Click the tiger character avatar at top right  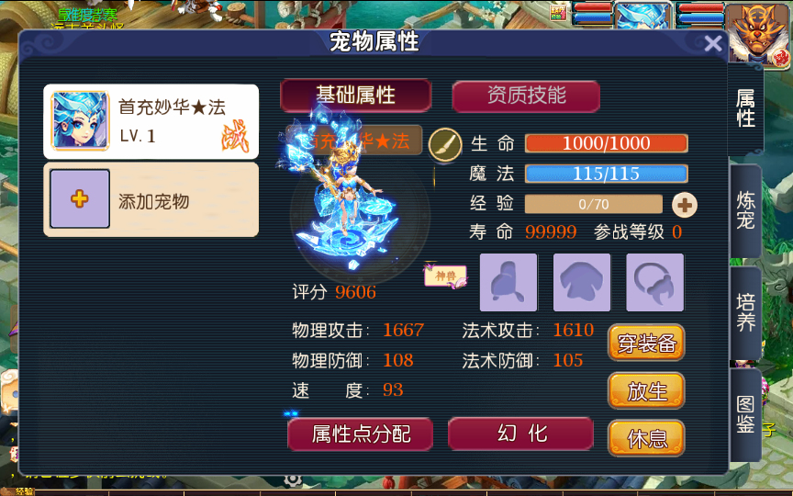pos(757,34)
